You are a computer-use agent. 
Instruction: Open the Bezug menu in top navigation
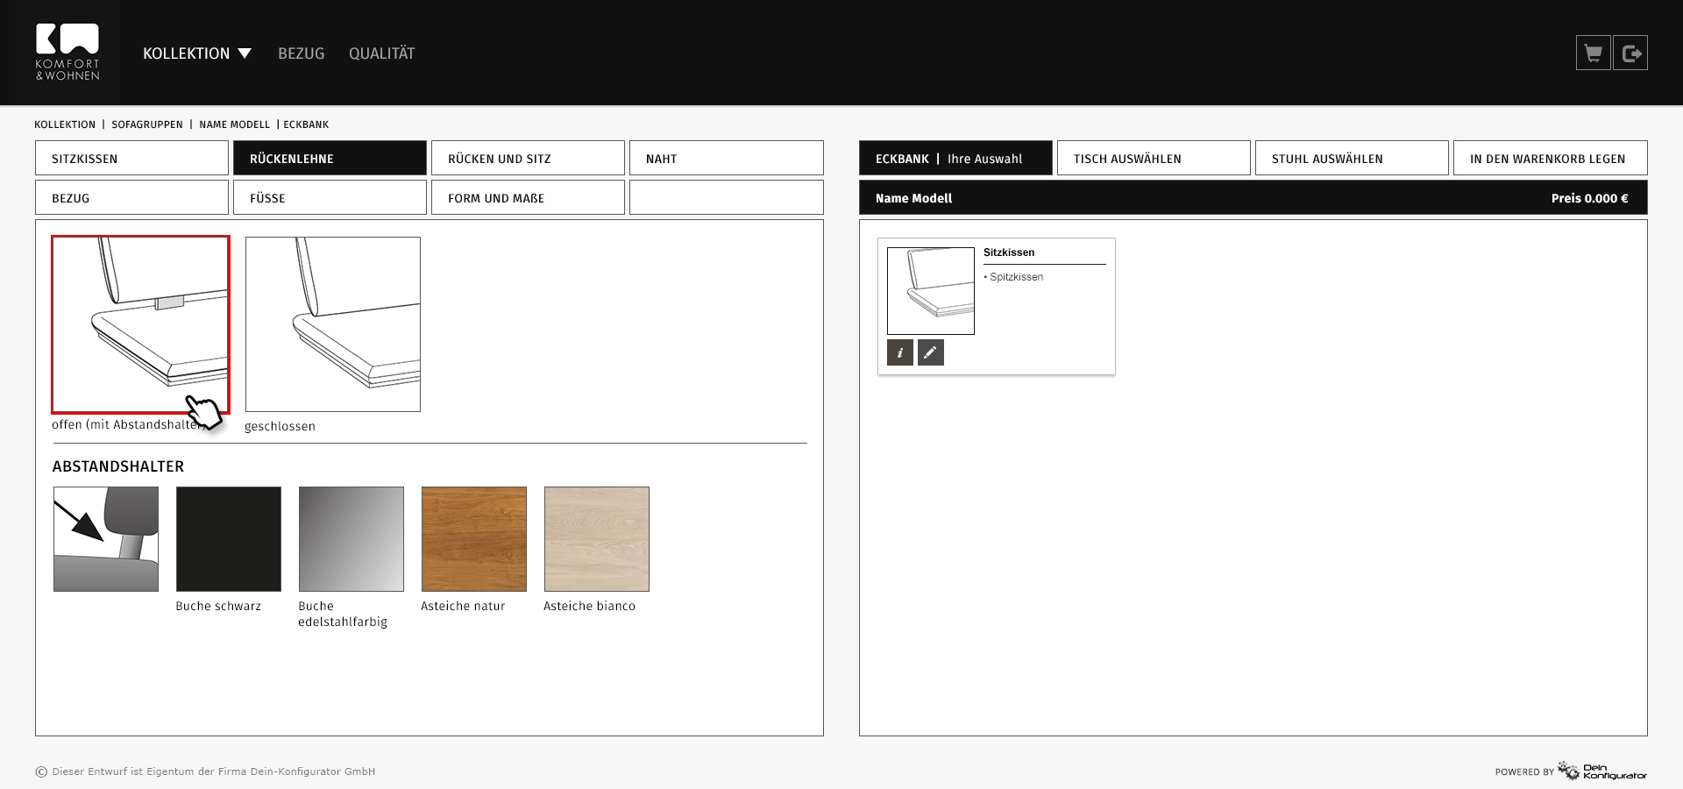301,53
